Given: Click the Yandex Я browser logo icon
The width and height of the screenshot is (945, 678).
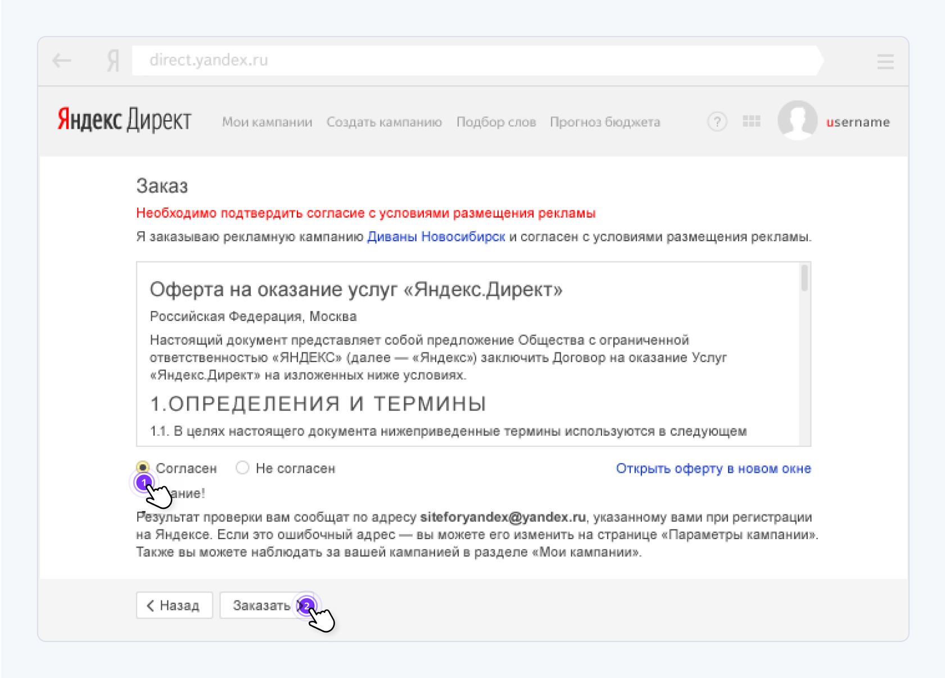Looking at the screenshot, I should 113,60.
